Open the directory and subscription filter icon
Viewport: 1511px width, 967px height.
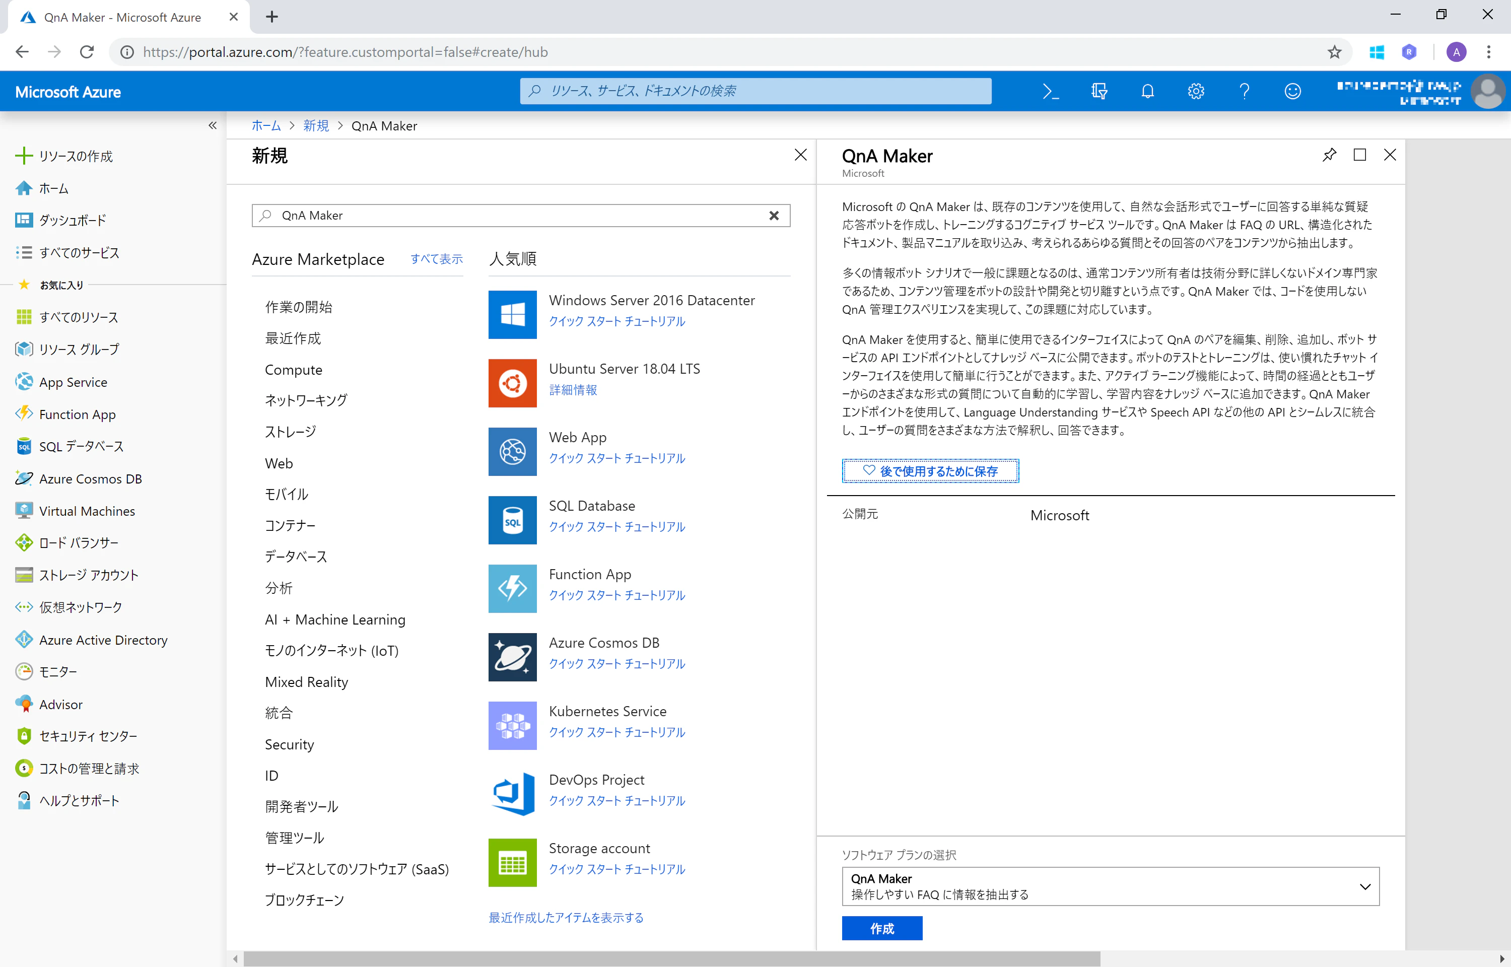click(1099, 91)
